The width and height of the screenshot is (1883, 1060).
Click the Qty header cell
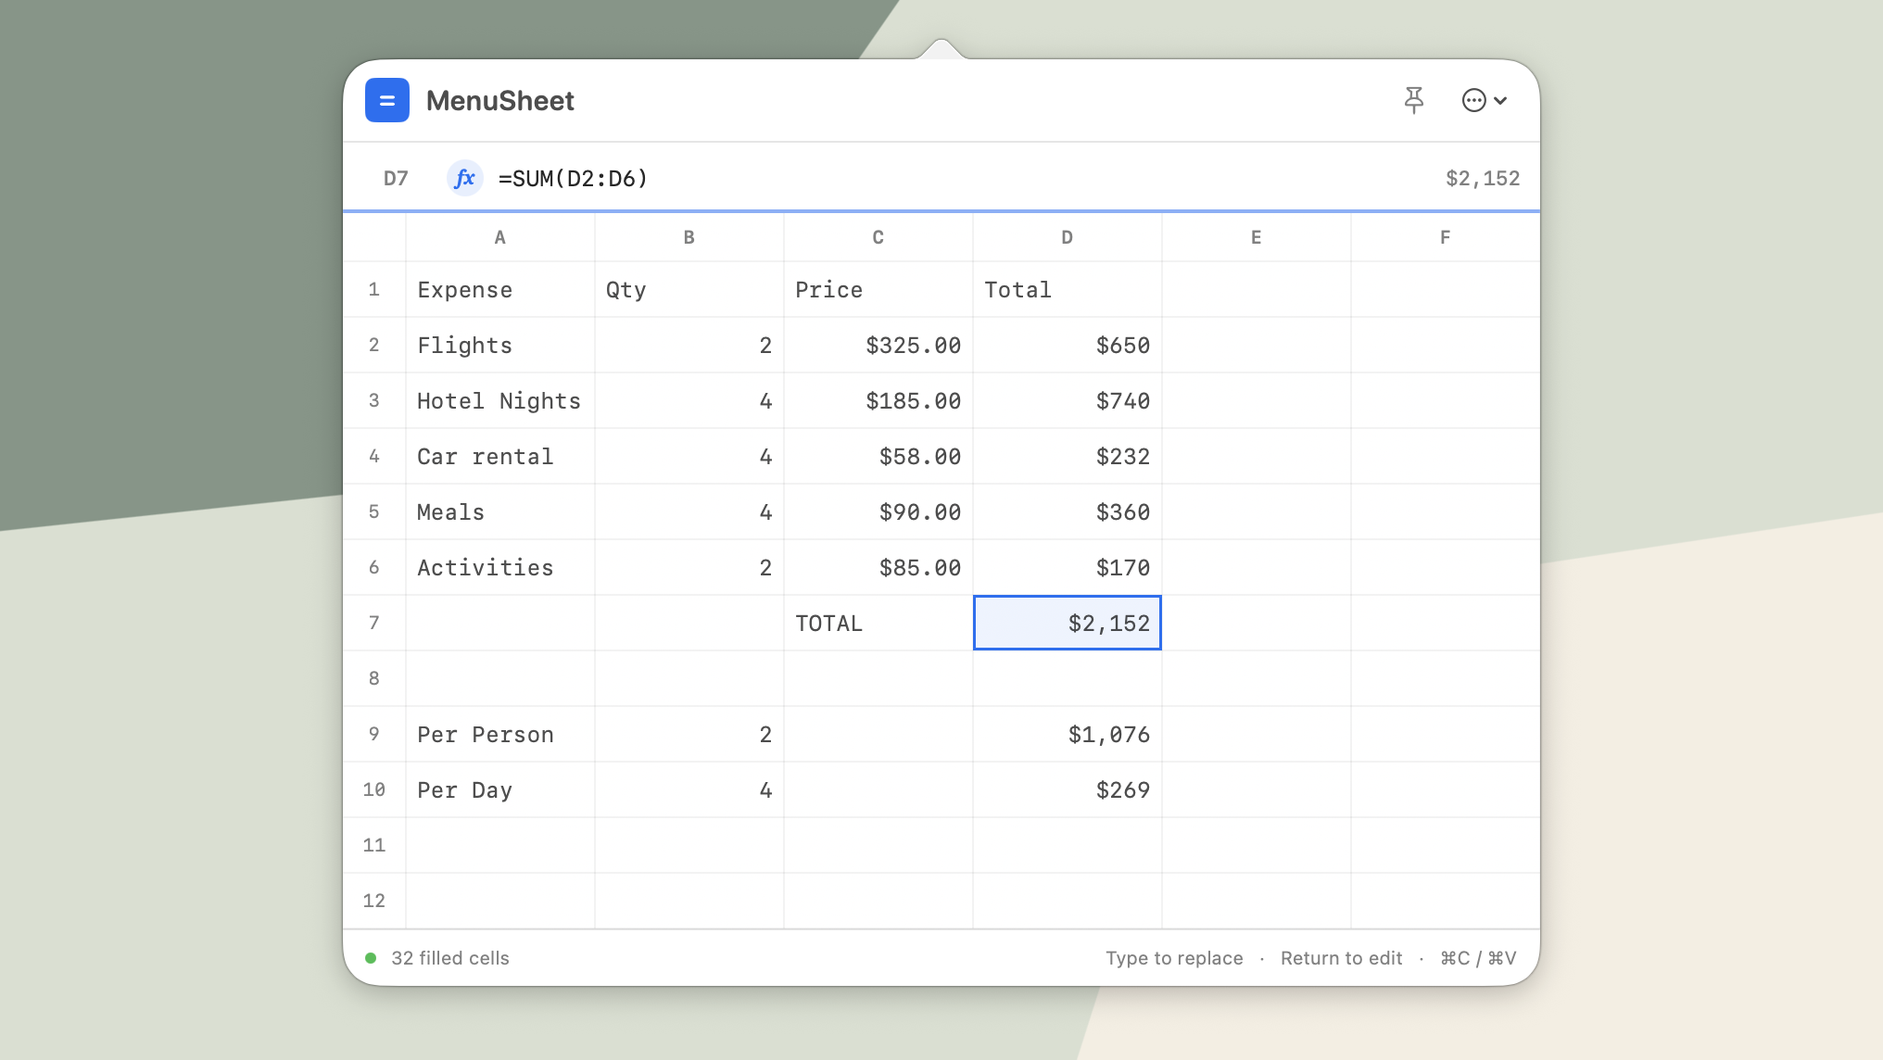tap(689, 289)
